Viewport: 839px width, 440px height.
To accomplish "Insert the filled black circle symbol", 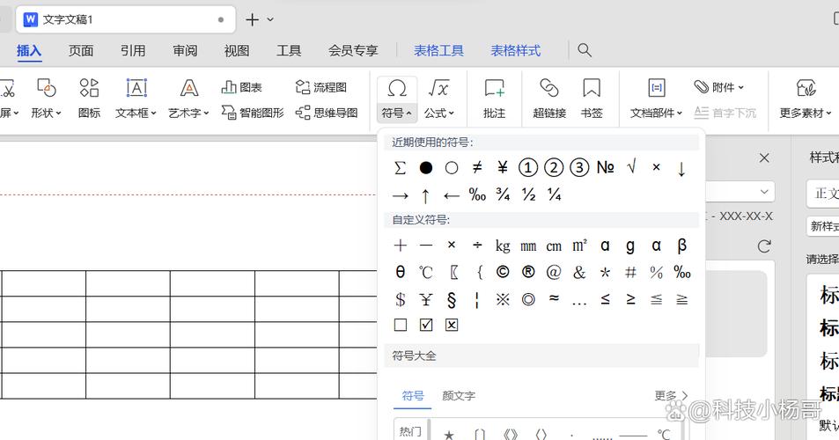I will click(x=426, y=167).
